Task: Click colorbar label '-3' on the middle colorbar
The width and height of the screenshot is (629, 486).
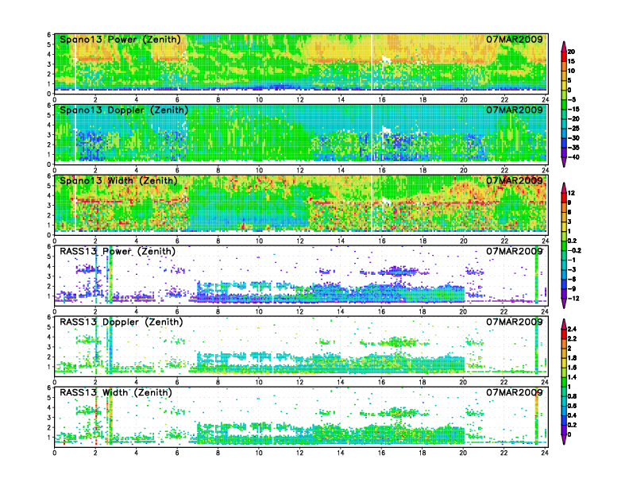Action: (x=573, y=270)
